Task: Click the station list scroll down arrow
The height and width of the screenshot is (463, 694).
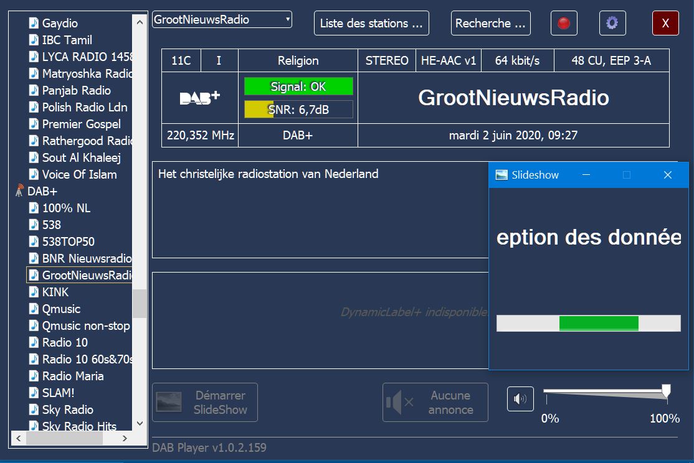Action: click(x=140, y=423)
